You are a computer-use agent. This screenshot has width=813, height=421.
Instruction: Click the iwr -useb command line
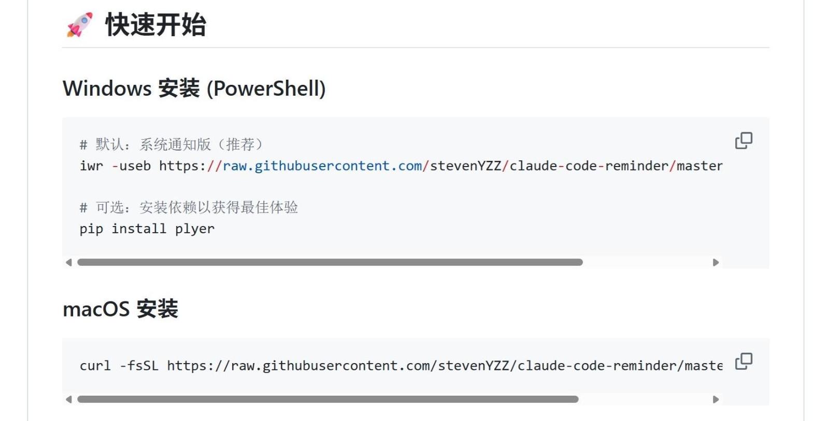click(401, 166)
